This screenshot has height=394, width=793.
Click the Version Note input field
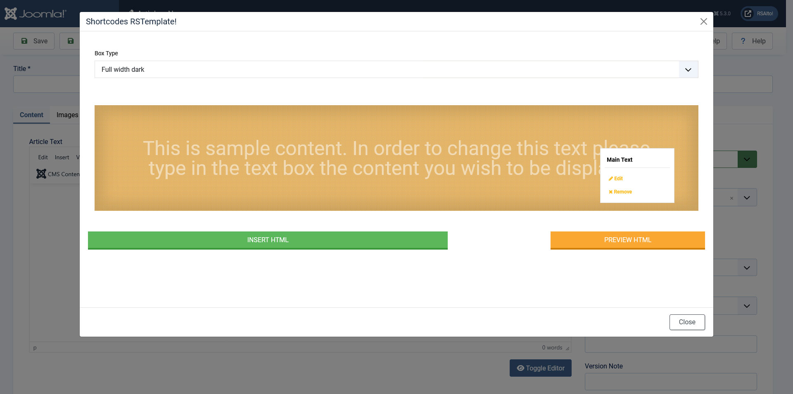pyautogui.click(x=671, y=382)
